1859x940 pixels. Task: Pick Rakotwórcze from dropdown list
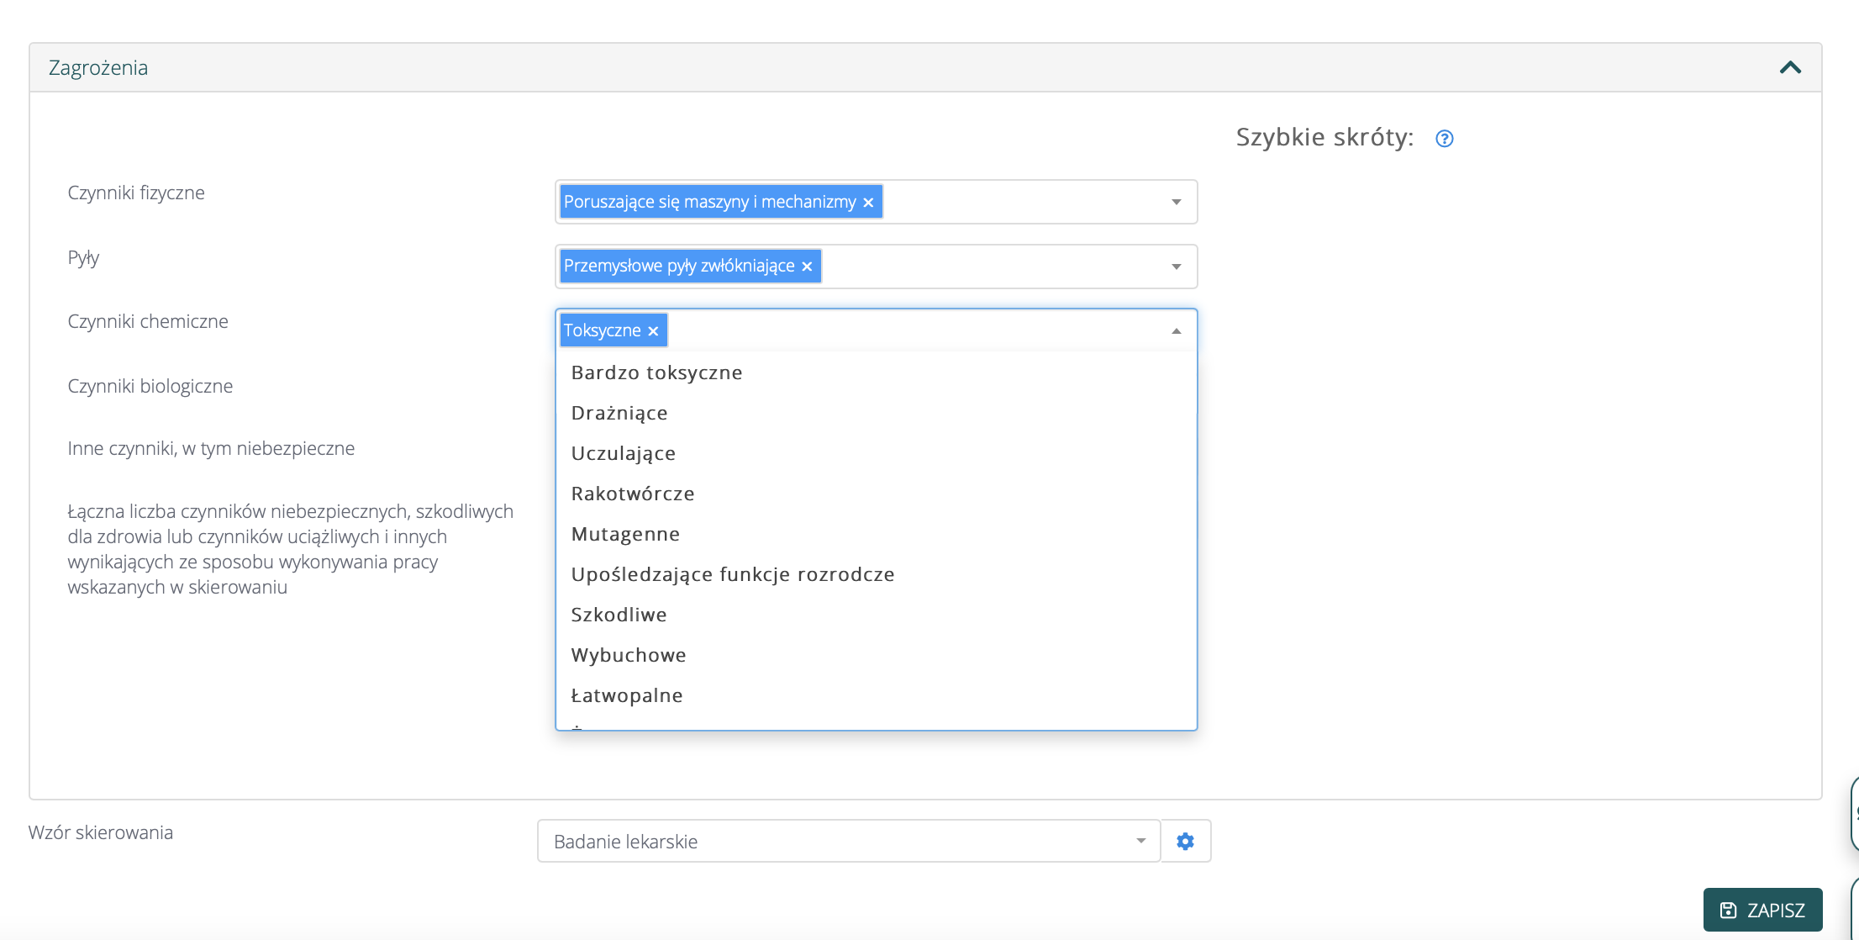pos(632,494)
